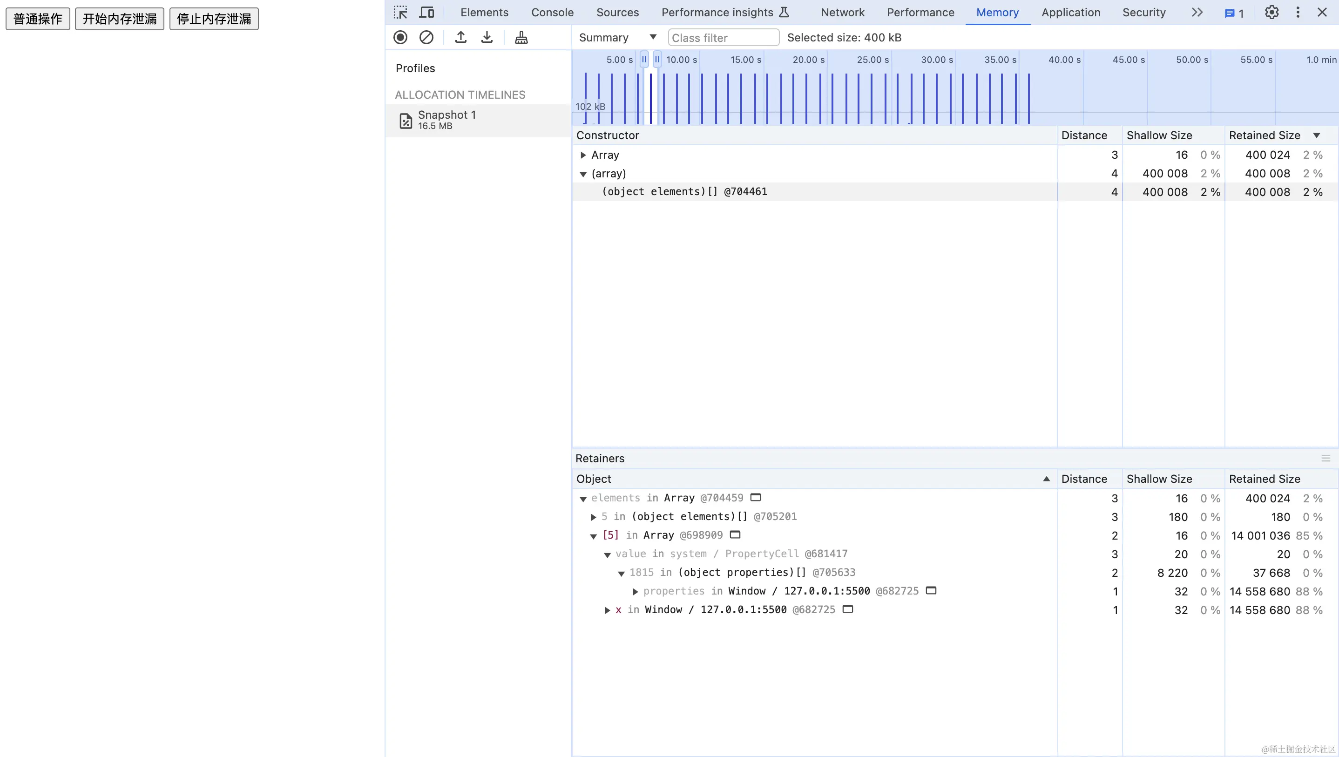Click the left timeline selection handle
Image resolution: width=1339 pixels, height=757 pixels.
pyautogui.click(x=644, y=59)
